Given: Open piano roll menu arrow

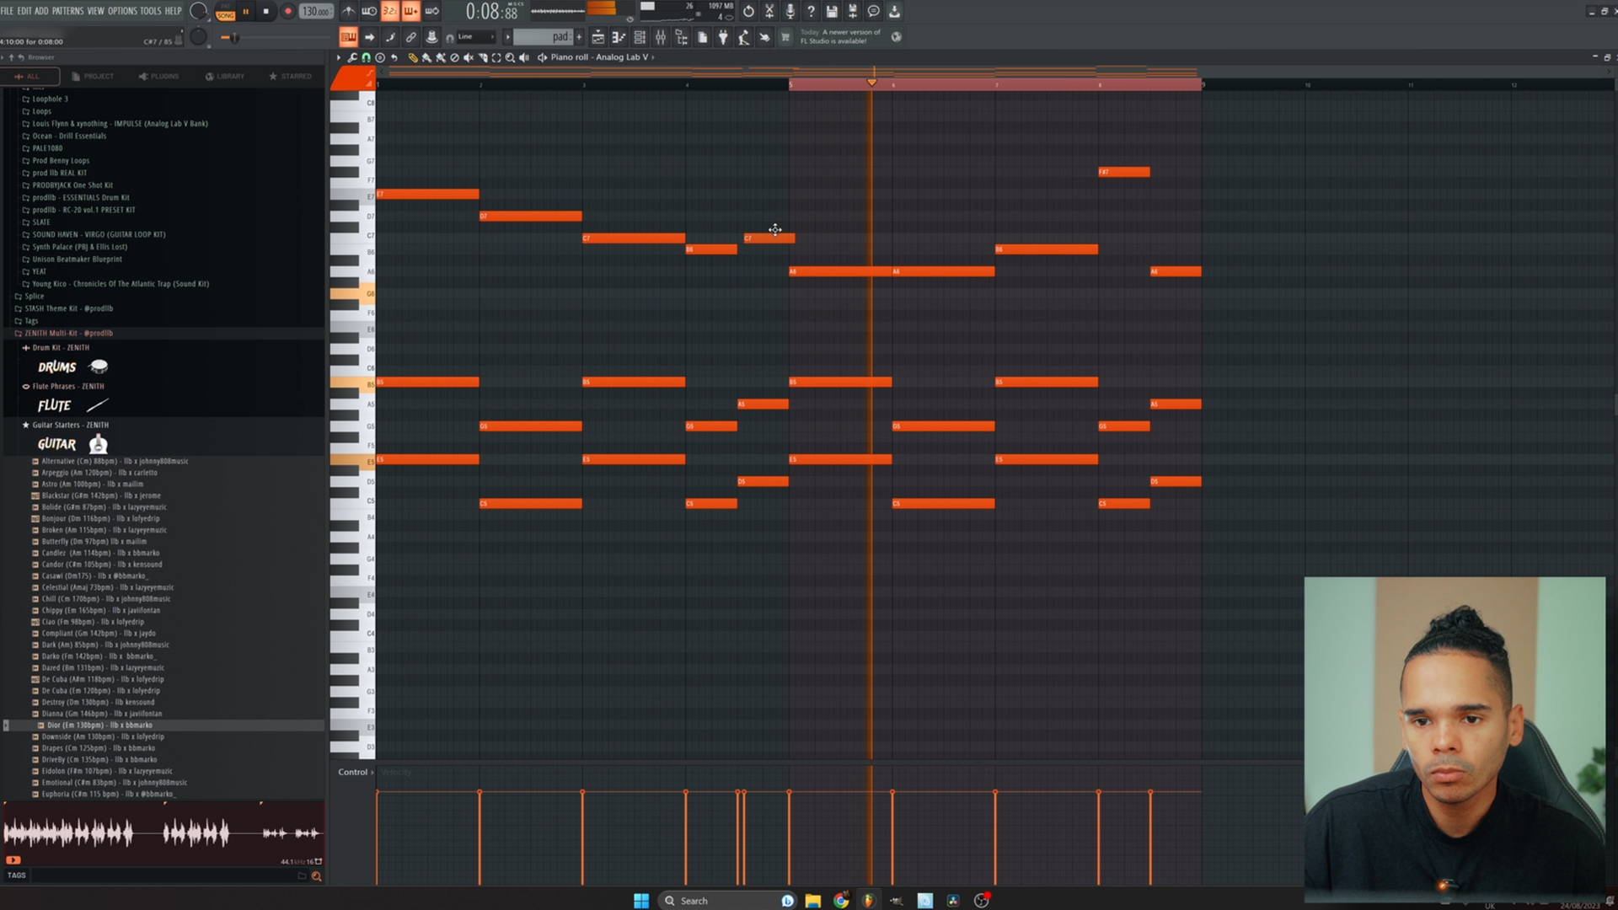Looking at the screenshot, I should tap(338, 57).
